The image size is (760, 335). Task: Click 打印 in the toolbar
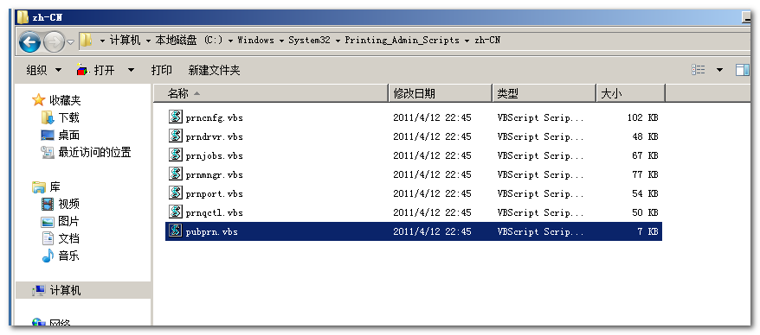pos(161,71)
